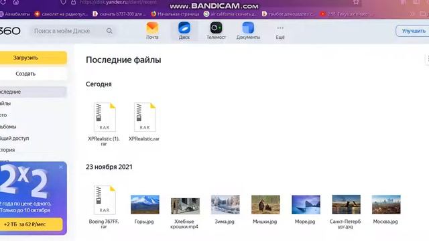Click the Загрузить upload button
429x241 pixels.
(33, 58)
